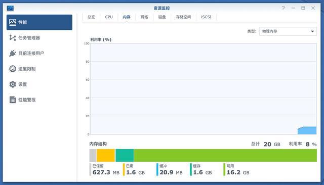Click the 设置 gear icon
This screenshot has height=185, width=324.
[x=13, y=84]
